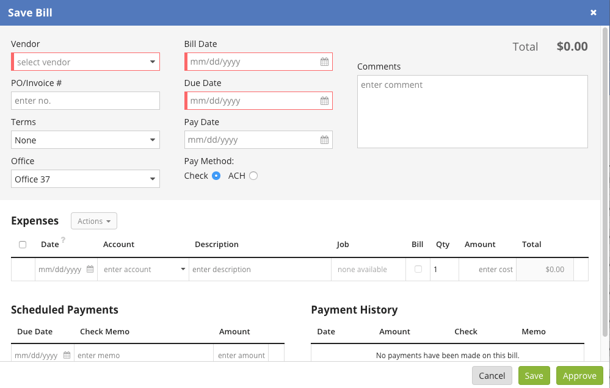The image size is (610, 388).
Task: Select the ACH pay method
Action: click(253, 176)
